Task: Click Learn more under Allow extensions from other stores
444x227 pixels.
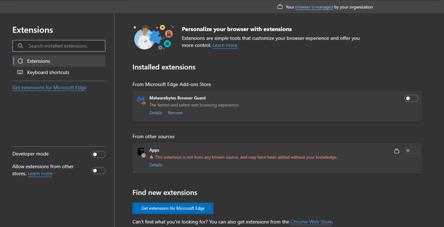Action: pyautogui.click(x=40, y=173)
